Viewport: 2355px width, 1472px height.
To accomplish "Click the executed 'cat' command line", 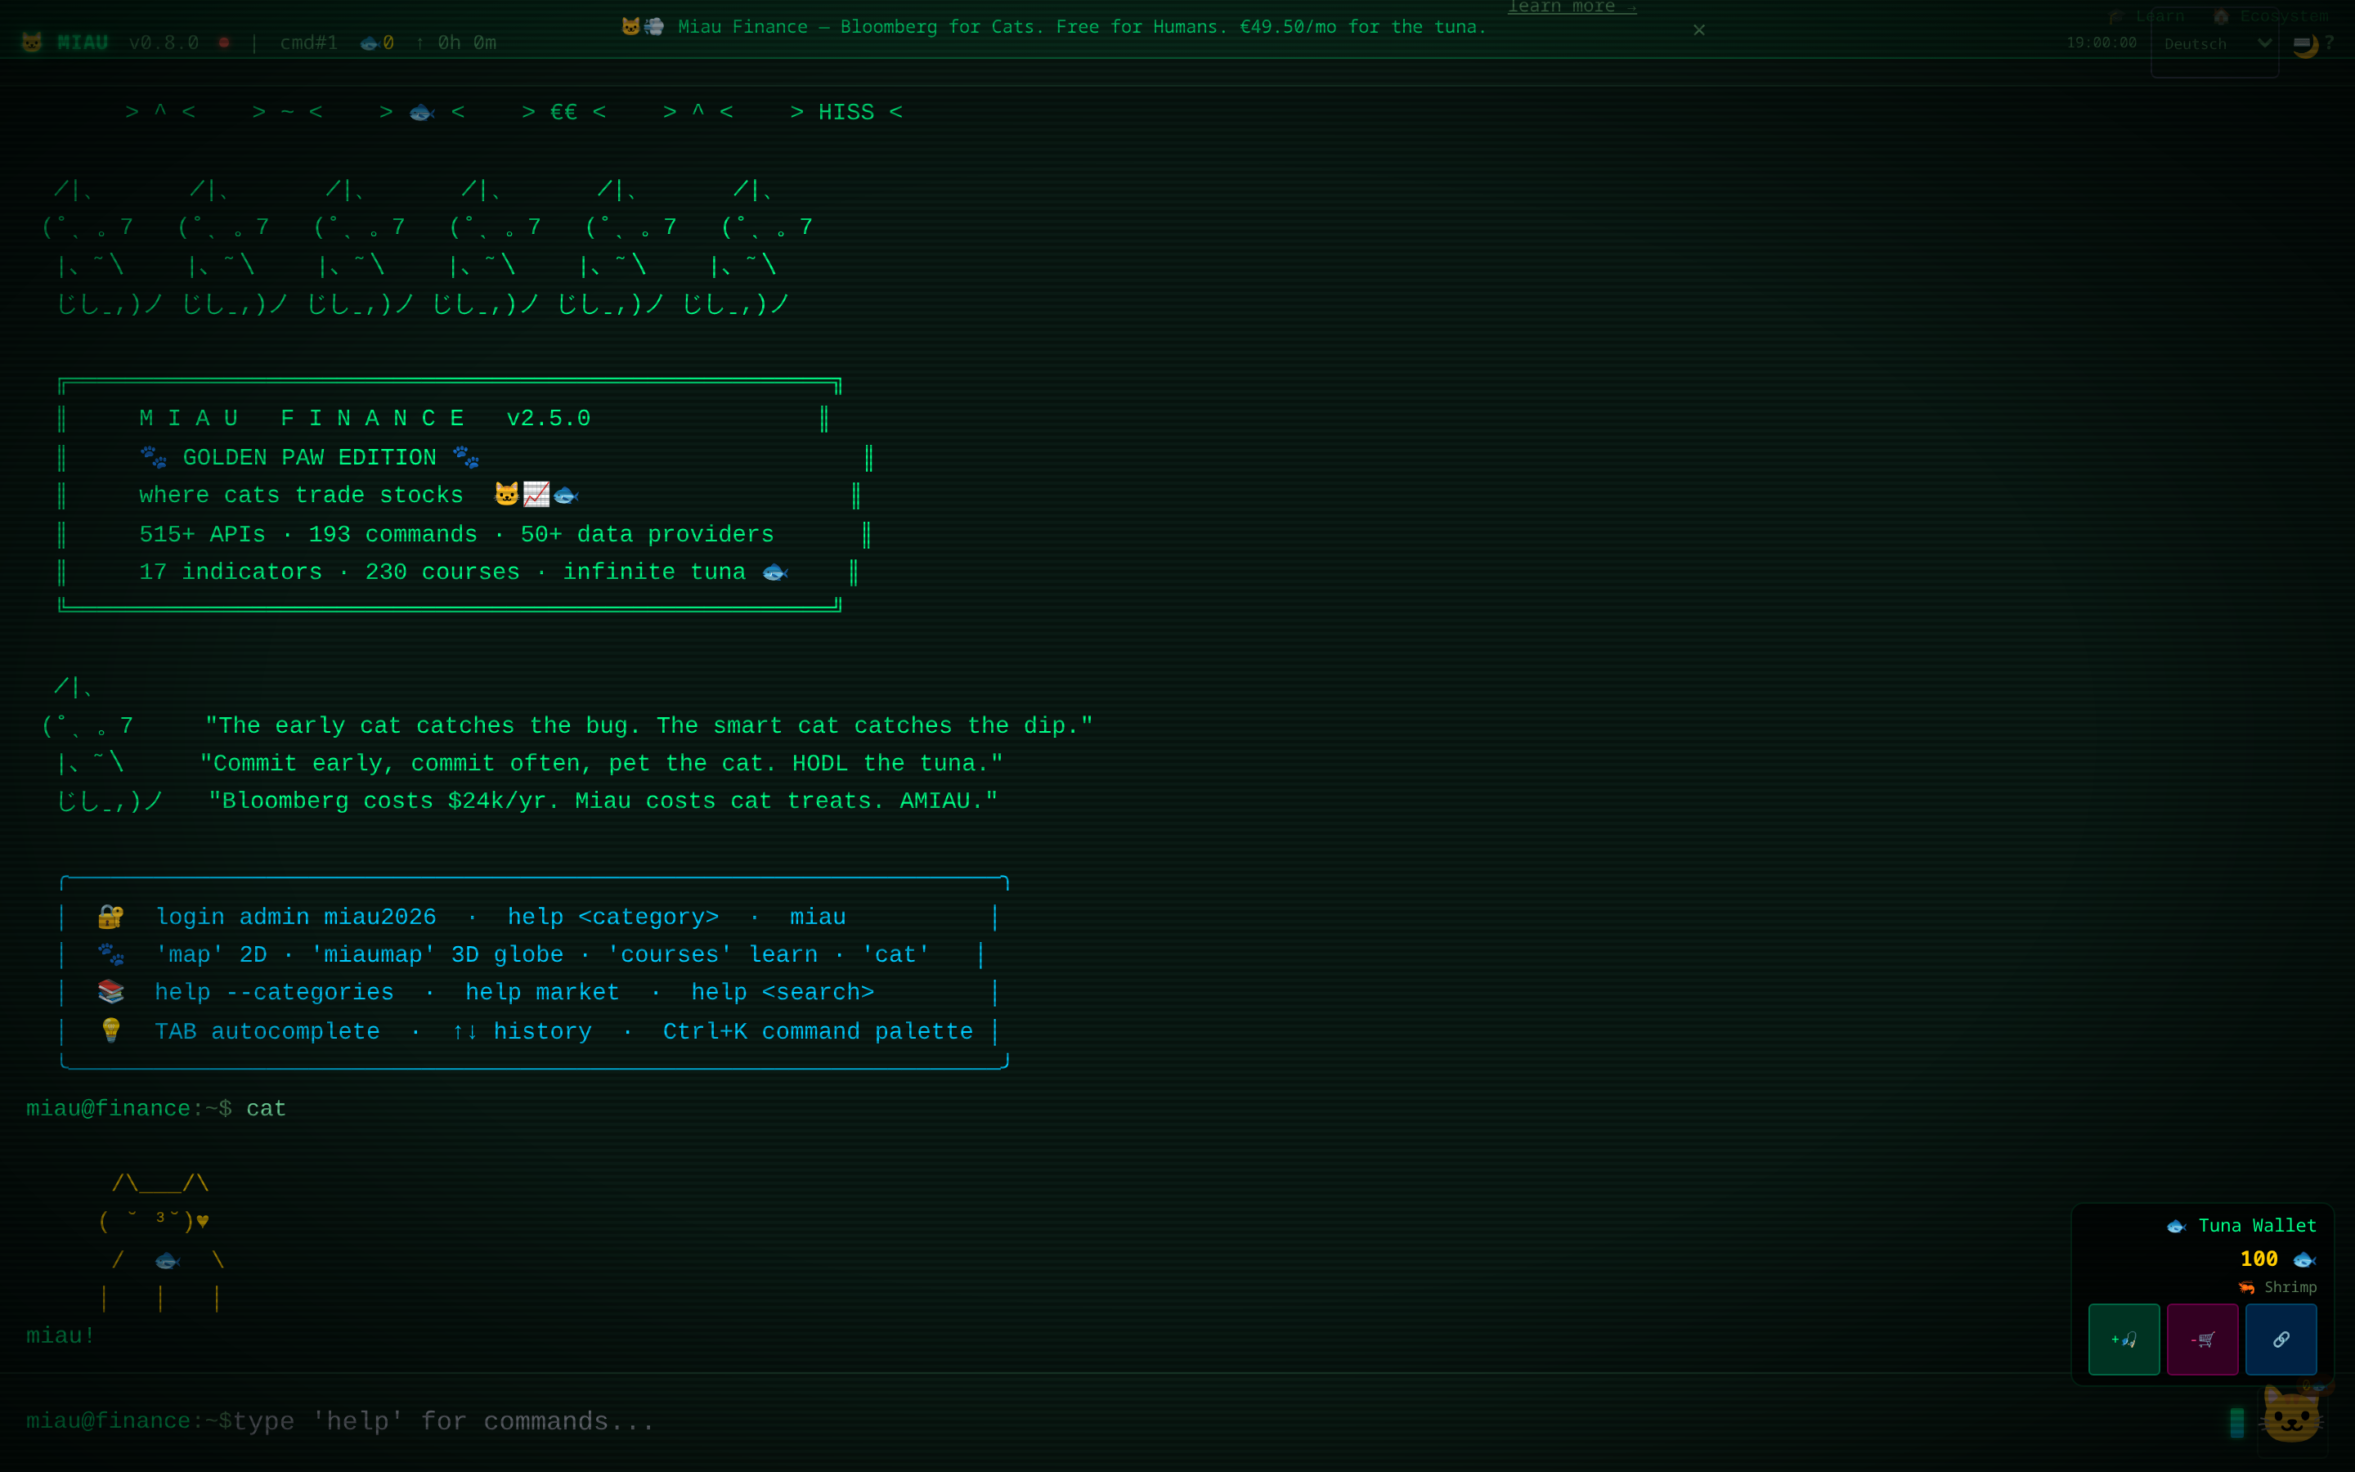I will [155, 1109].
